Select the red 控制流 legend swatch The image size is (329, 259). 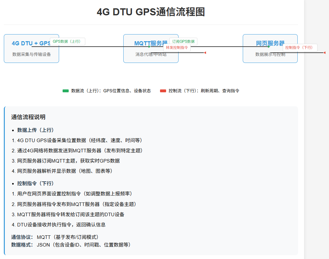click(x=163, y=91)
